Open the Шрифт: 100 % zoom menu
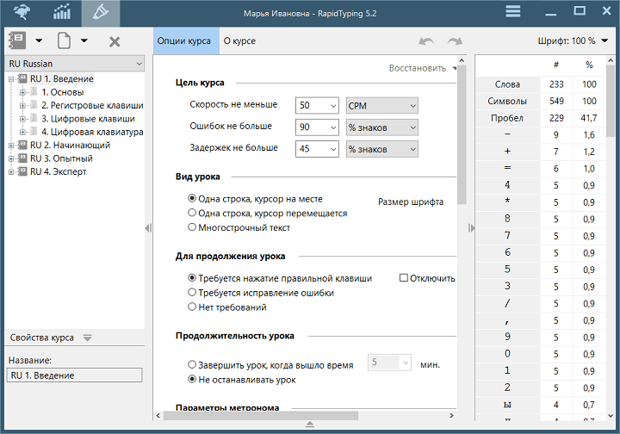The width and height of the screenshot is (620, 434). (x=570, y=40)
